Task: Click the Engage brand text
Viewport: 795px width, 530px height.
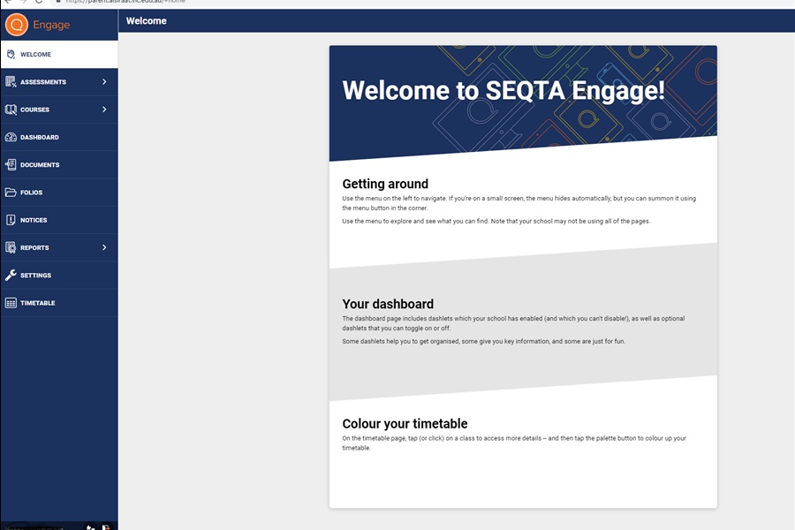Action: click(x=51, y=25)
